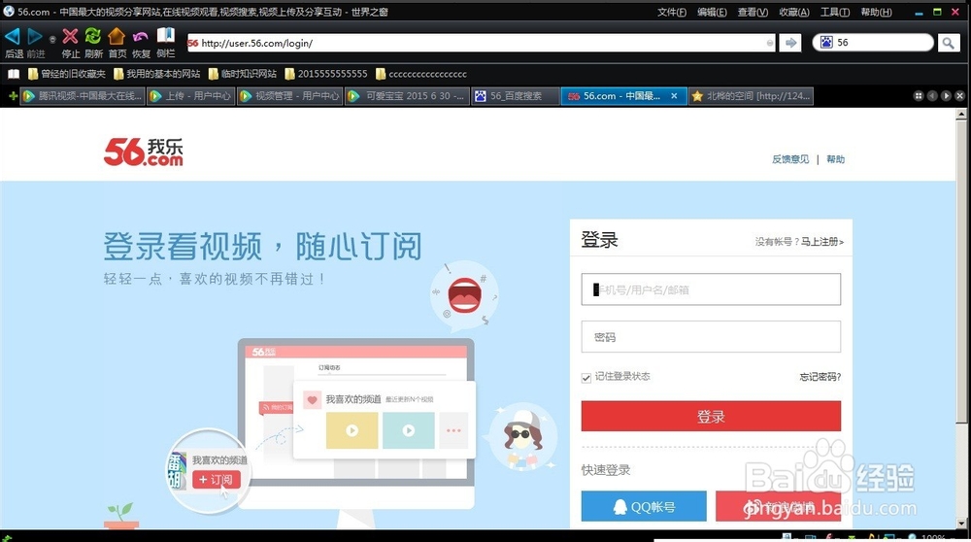Click the 忘记密码? link
The height and width of the screenshot is (542, 971).
point(820,377)
